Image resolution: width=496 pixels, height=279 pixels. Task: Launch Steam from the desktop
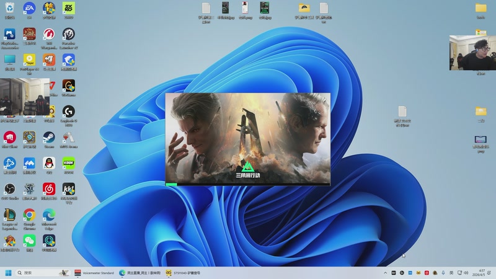[x=49, y=138]
